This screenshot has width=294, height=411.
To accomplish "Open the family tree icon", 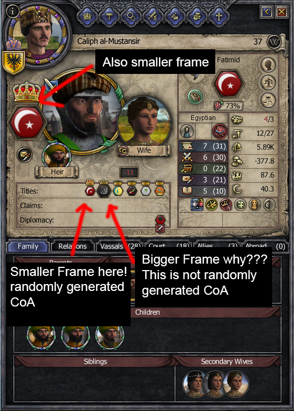I will tap(268, 83).
